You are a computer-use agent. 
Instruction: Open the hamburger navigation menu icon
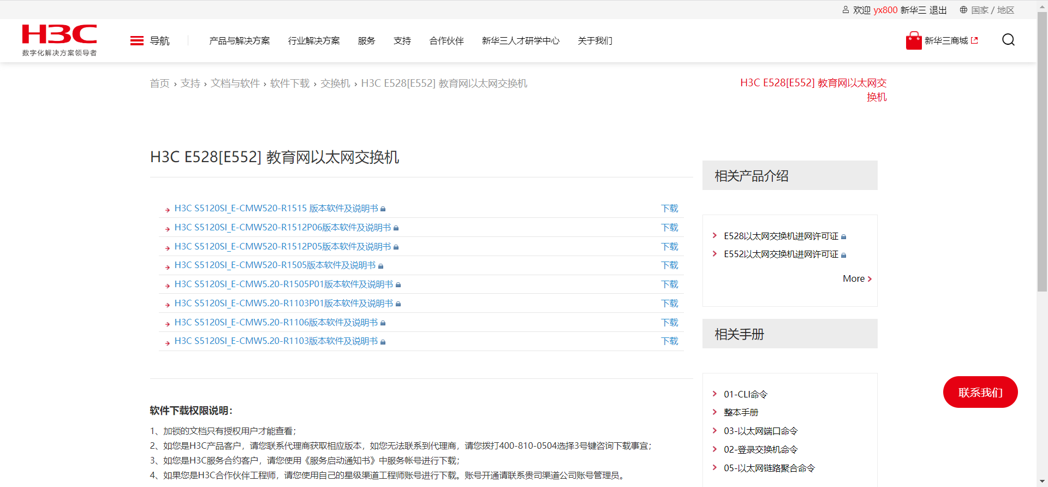pyautogui.click(x=137, y=41)
